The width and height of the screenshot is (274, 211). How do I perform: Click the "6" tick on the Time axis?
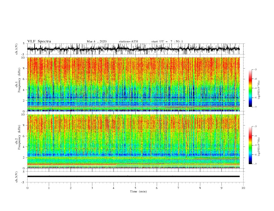pyautogui.click(x=157, y=188)
